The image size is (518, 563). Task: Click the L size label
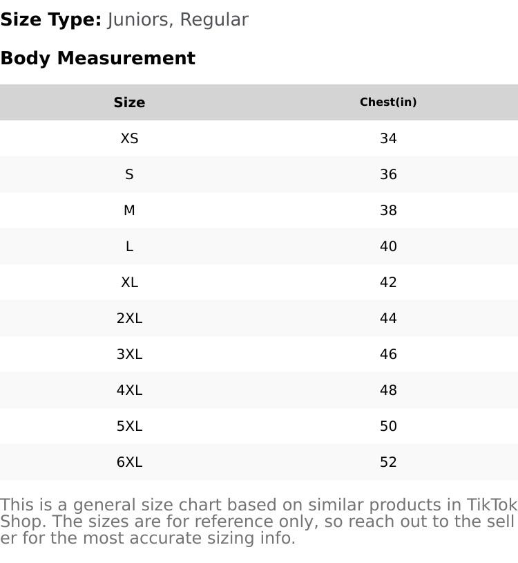pos(129,246)
